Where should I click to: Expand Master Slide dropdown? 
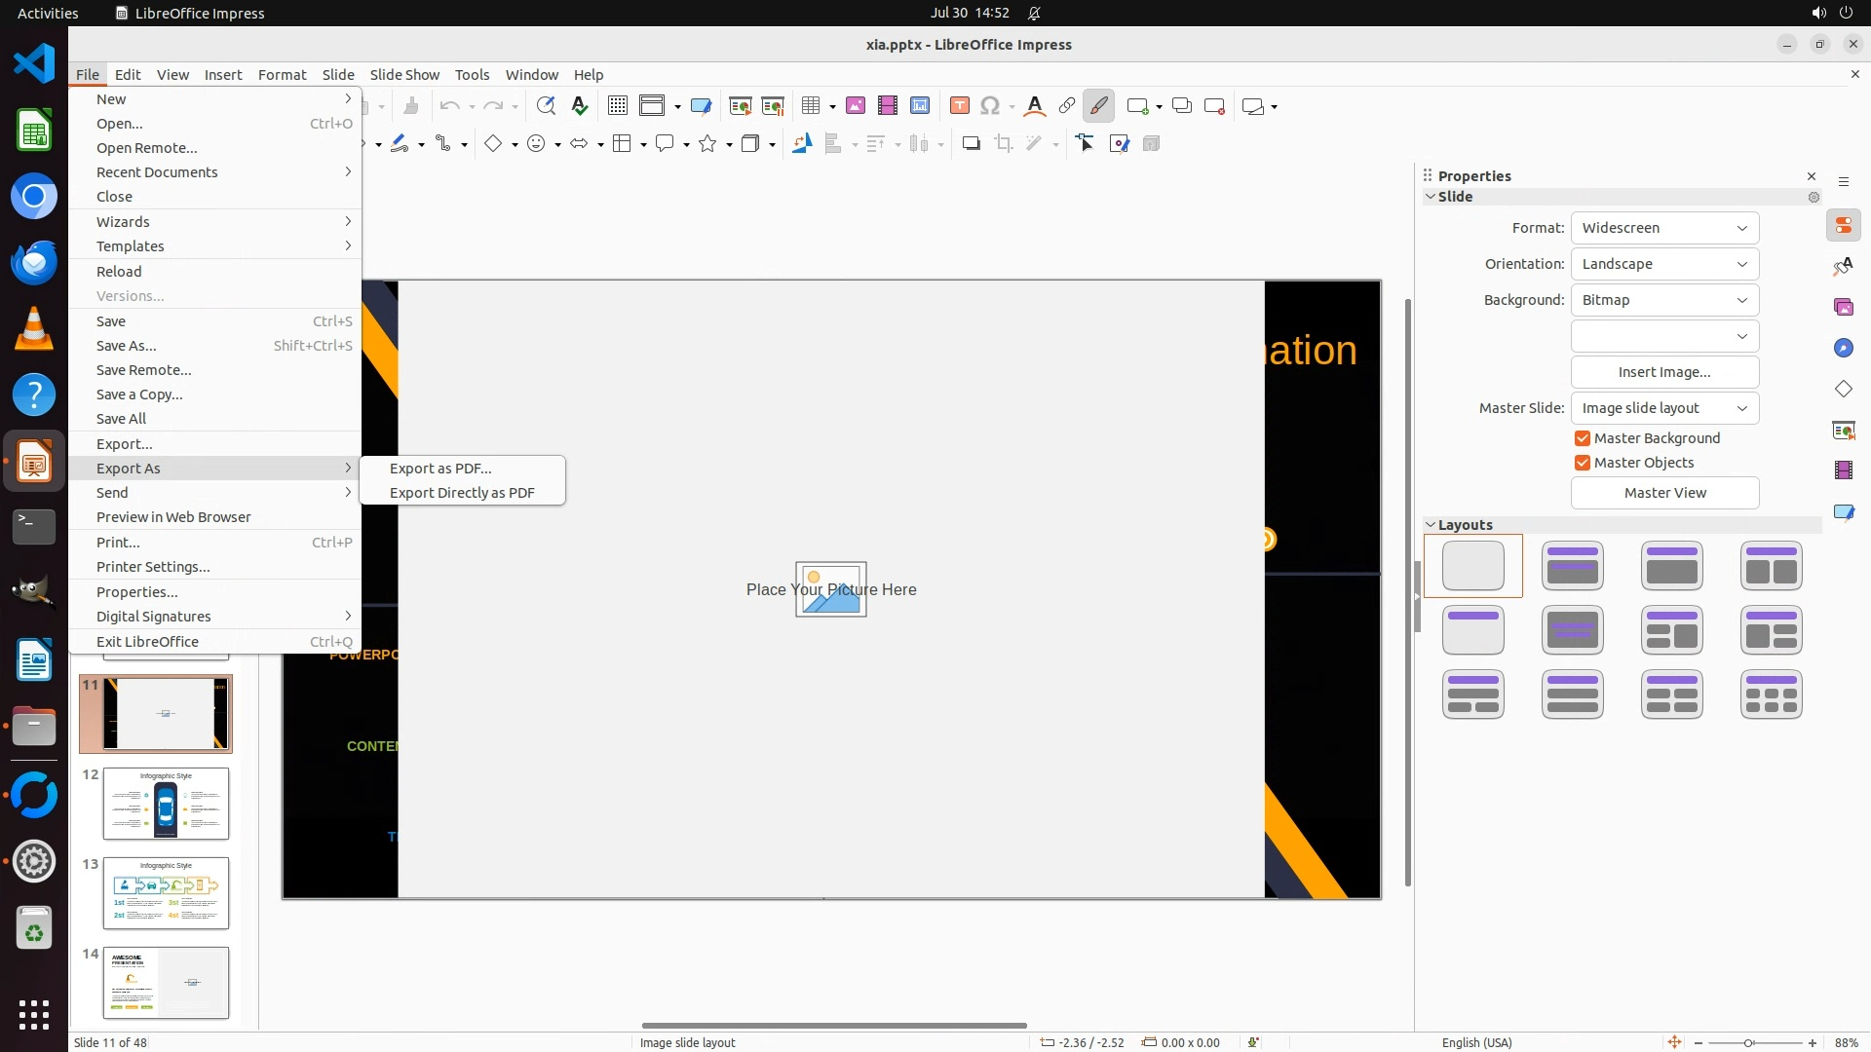pyautogui.click(x=1664, y=408)
